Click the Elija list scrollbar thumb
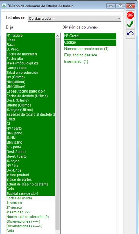The image size is (139, 234). pos(58,134)
